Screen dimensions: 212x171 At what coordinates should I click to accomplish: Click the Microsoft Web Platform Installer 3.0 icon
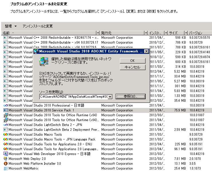point(5,164)
